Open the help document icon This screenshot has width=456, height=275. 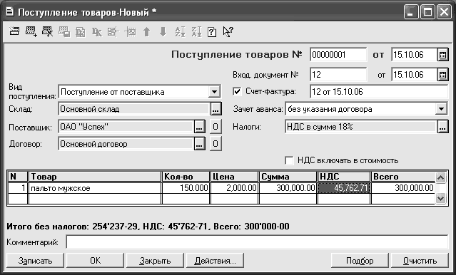click(212, 31)
